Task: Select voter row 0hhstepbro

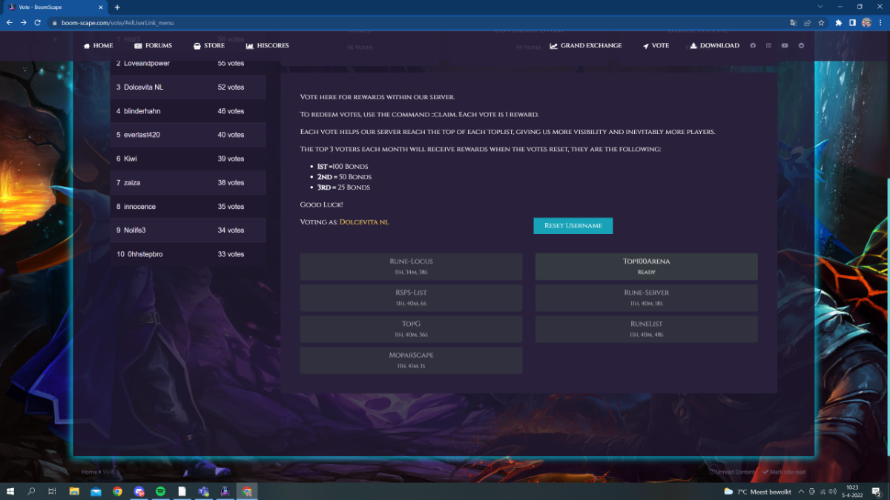Action: [188, 254]
